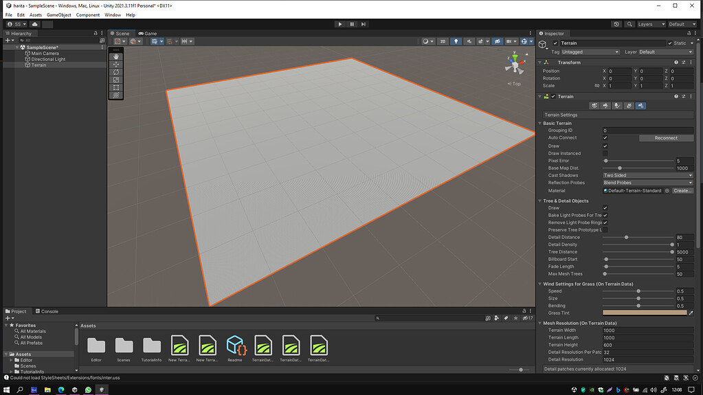
Task: Open the Assets menu
Action: click(x=36, y=15)
